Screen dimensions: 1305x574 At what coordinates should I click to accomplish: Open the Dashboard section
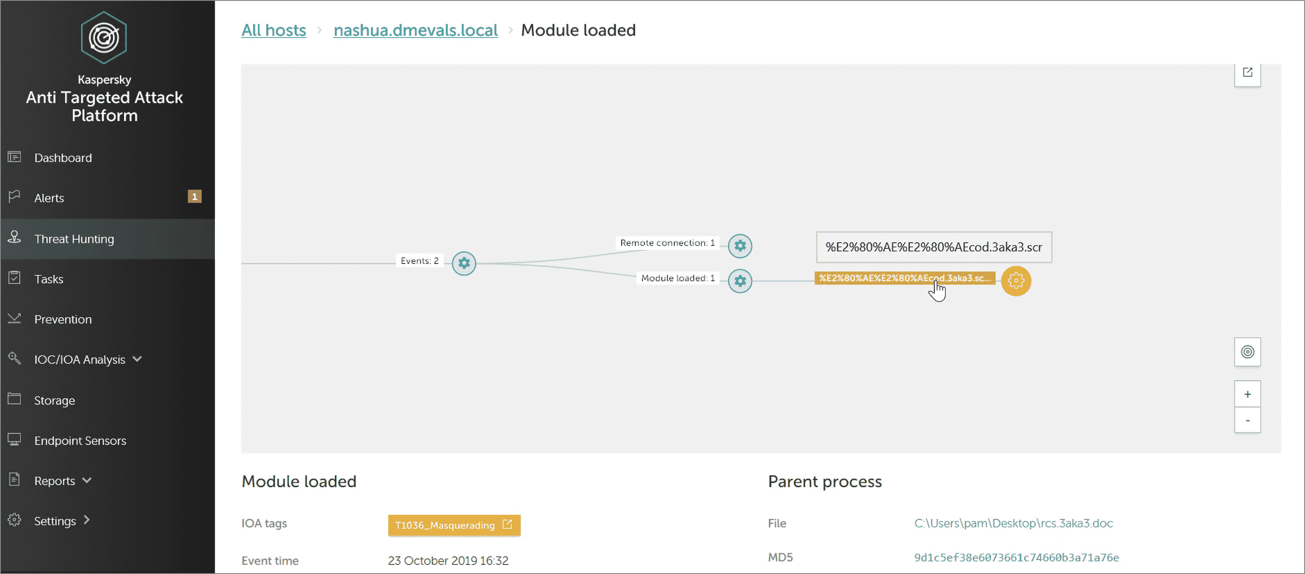(x=63, y=158)
